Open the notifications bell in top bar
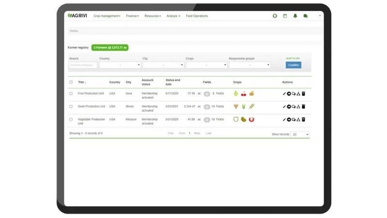This screenshot has width=387, height=218. click(295, 16)
